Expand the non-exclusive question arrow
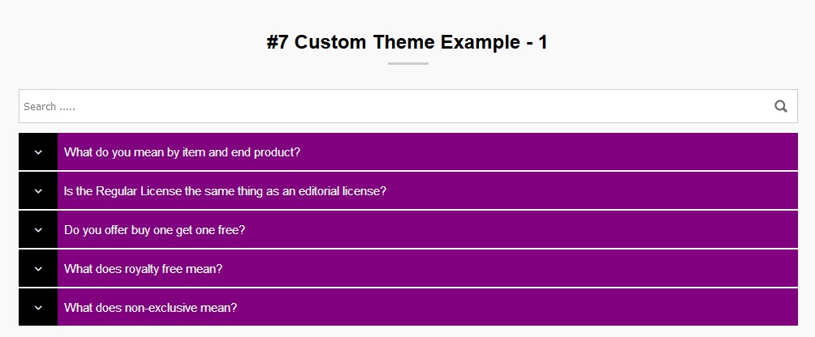This screenshot has width=815, height=337. [x=38, y=308]
